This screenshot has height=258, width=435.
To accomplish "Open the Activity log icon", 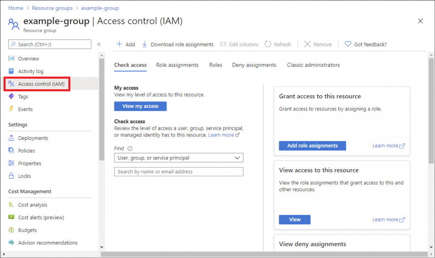I will (x=11, y=71).
